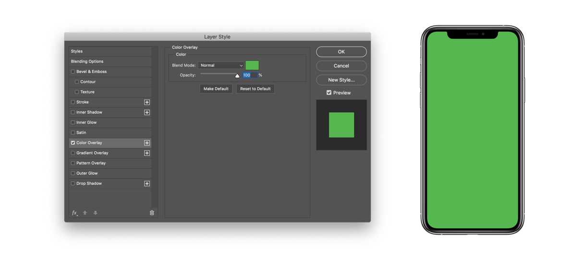This screenshot has height=260, width=584.
Task: Move effect up with the up arrow
Action: pos(85,213)
